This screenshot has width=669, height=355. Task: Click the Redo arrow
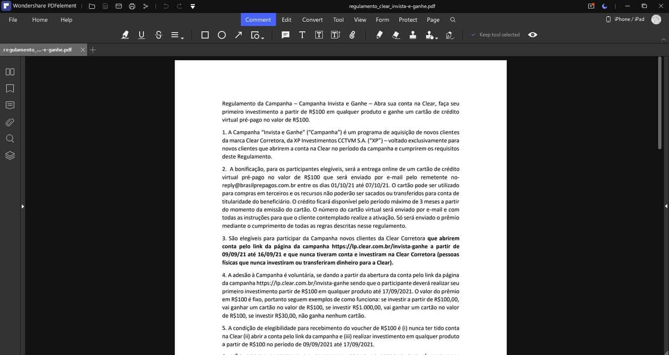pyautogui.click(x=179, y=6)
